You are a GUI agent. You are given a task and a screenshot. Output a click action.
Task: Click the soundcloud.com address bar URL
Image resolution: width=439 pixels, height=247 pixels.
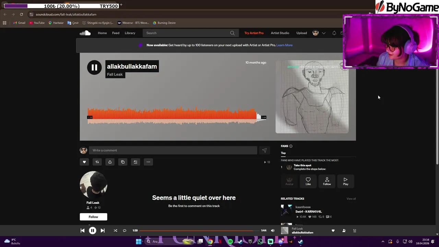pyautogui.click(x=66, y=14)
